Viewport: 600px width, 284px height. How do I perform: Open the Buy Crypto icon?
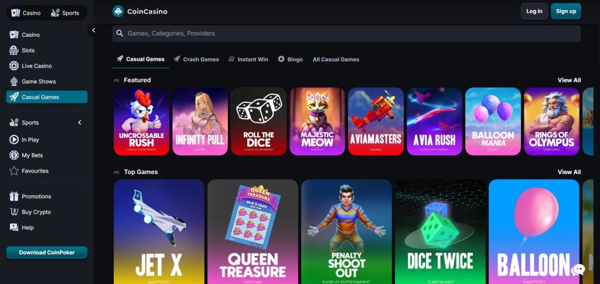14,212
